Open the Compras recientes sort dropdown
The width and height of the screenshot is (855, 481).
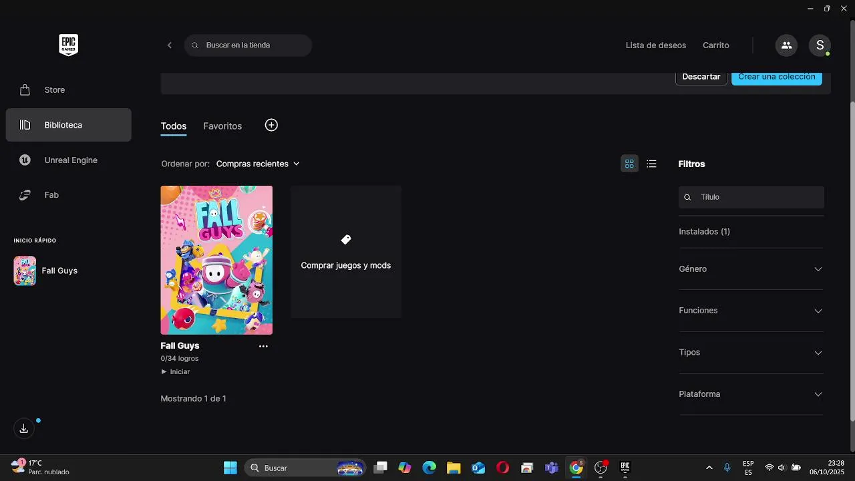[x=258, y=164]
